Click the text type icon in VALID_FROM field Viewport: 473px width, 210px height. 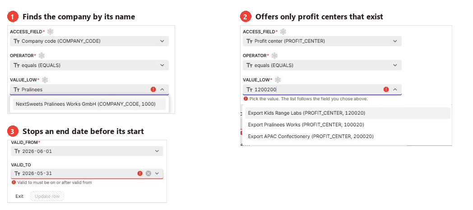point(17,151)
